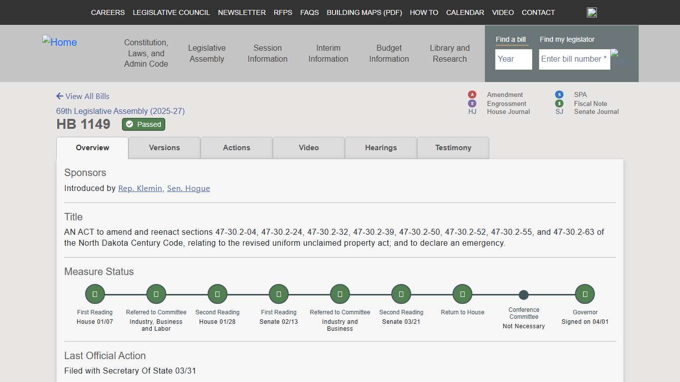680x382 pixels.
Task: Open Building Maps (PDF) link
Action: (364, 12)
